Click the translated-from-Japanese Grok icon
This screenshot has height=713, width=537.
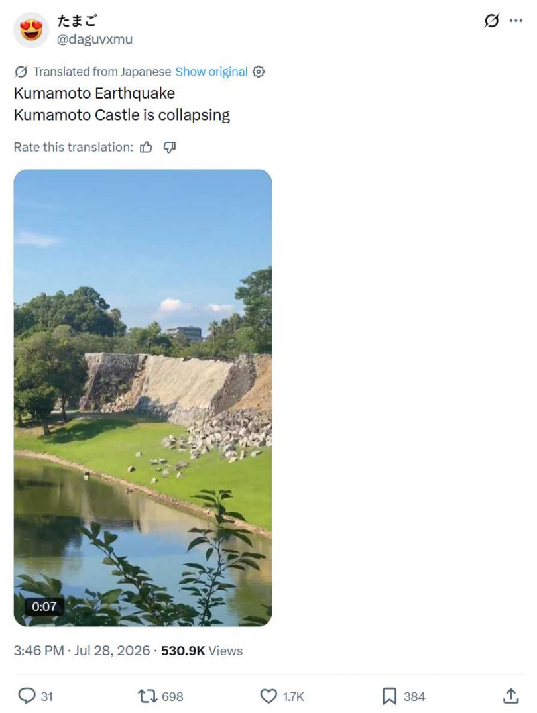(21, 72)
